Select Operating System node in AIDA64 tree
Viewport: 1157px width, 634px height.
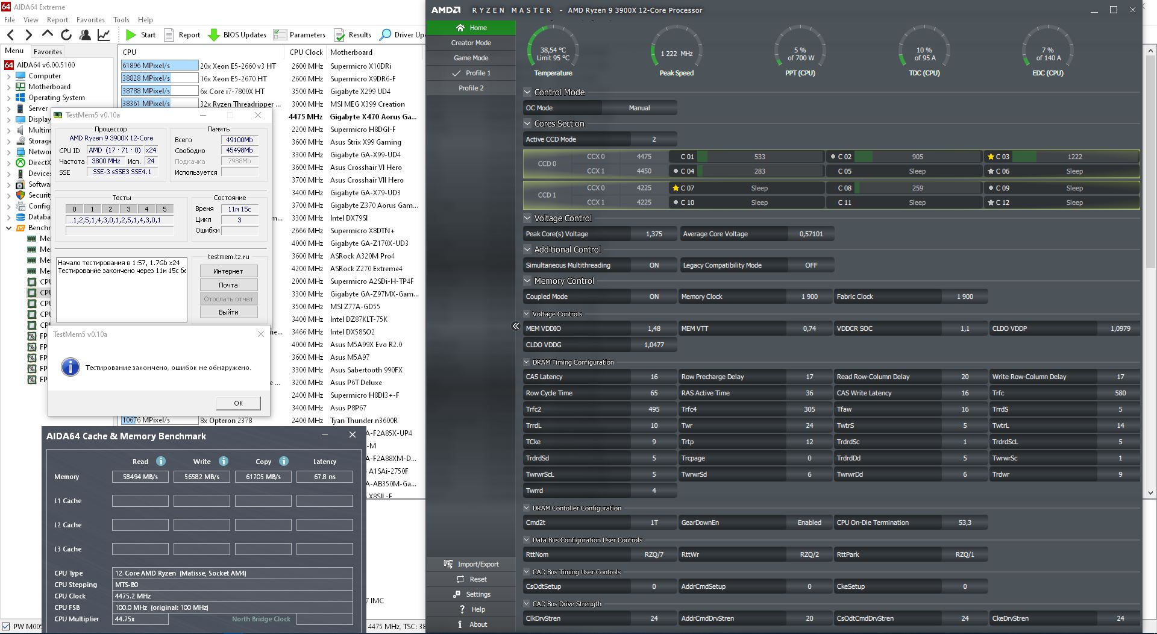pyautogui.click(x=56, y=98)
